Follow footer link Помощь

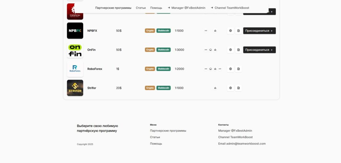[156, 144]
